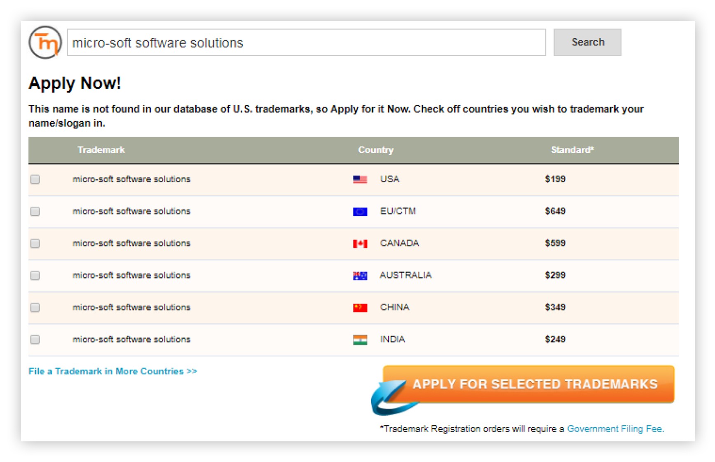Enable the Australia trademark checkbox

35,276
